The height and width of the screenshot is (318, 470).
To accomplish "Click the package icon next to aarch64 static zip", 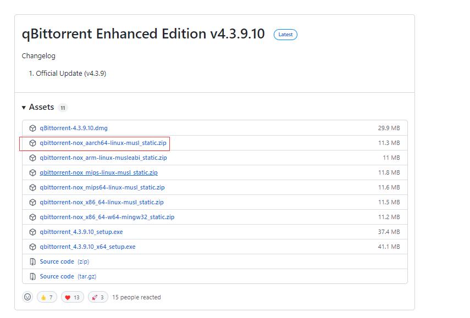I will pos(33,143).
